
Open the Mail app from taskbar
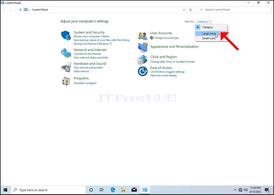[134, 190]
